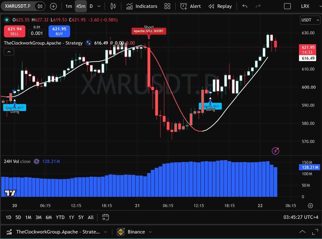
Task: Set the range to 5Y
Action: coord(81,217)
